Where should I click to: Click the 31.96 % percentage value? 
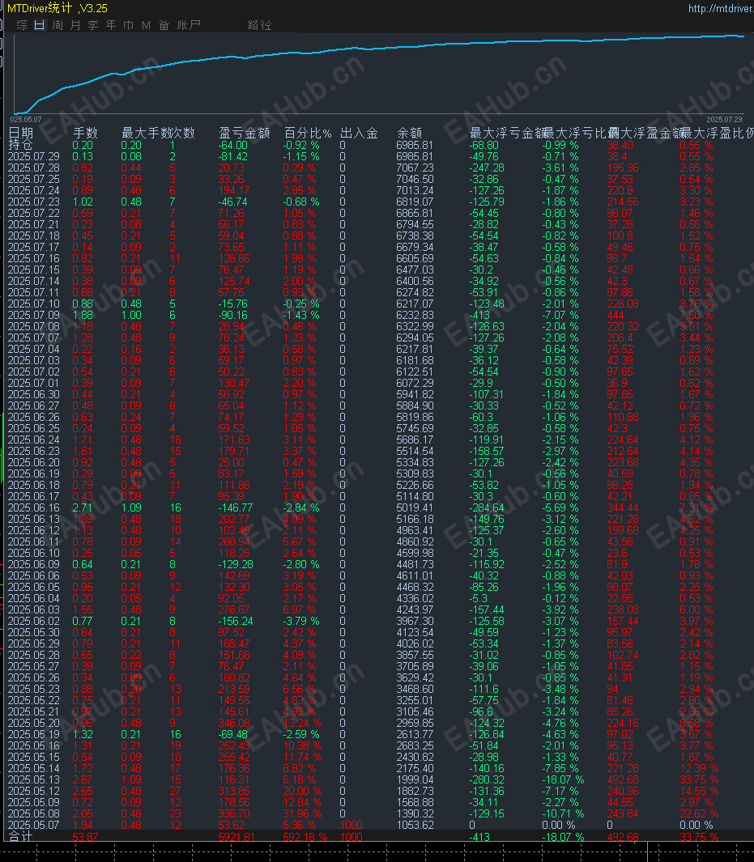(x=302, y=813)
